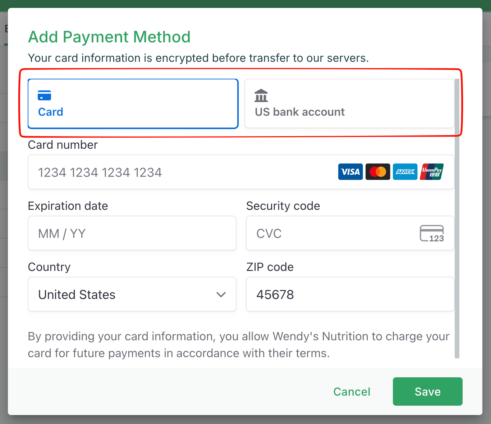The image size is (491, 424).
Task: Click the UnionPay logo icon
Action: pyautogui.click(x=432, y=172)
